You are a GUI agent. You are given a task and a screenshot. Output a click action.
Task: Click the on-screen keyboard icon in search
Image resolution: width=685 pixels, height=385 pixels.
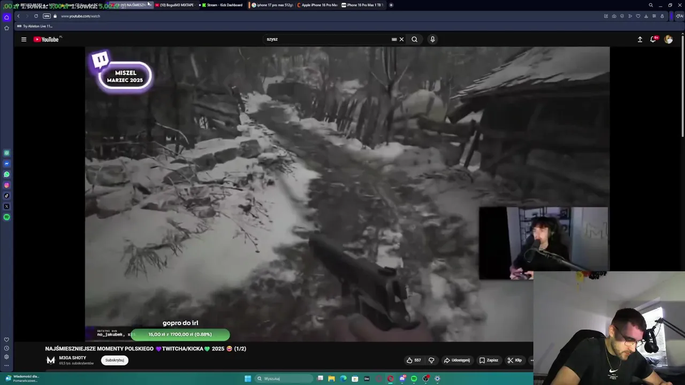click(x=394, y=39)
